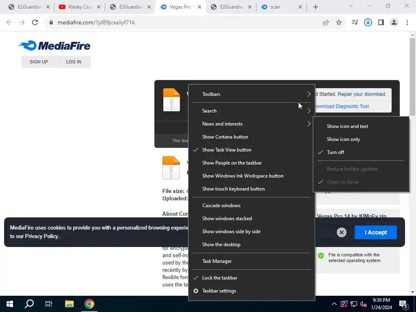Select Show icon and text
The height and width of the screenshot is (312, 416).
[x=361, y=126]
